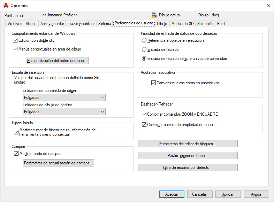Select Referencia a objetos en ejecución option

click(x=144, y=40)
